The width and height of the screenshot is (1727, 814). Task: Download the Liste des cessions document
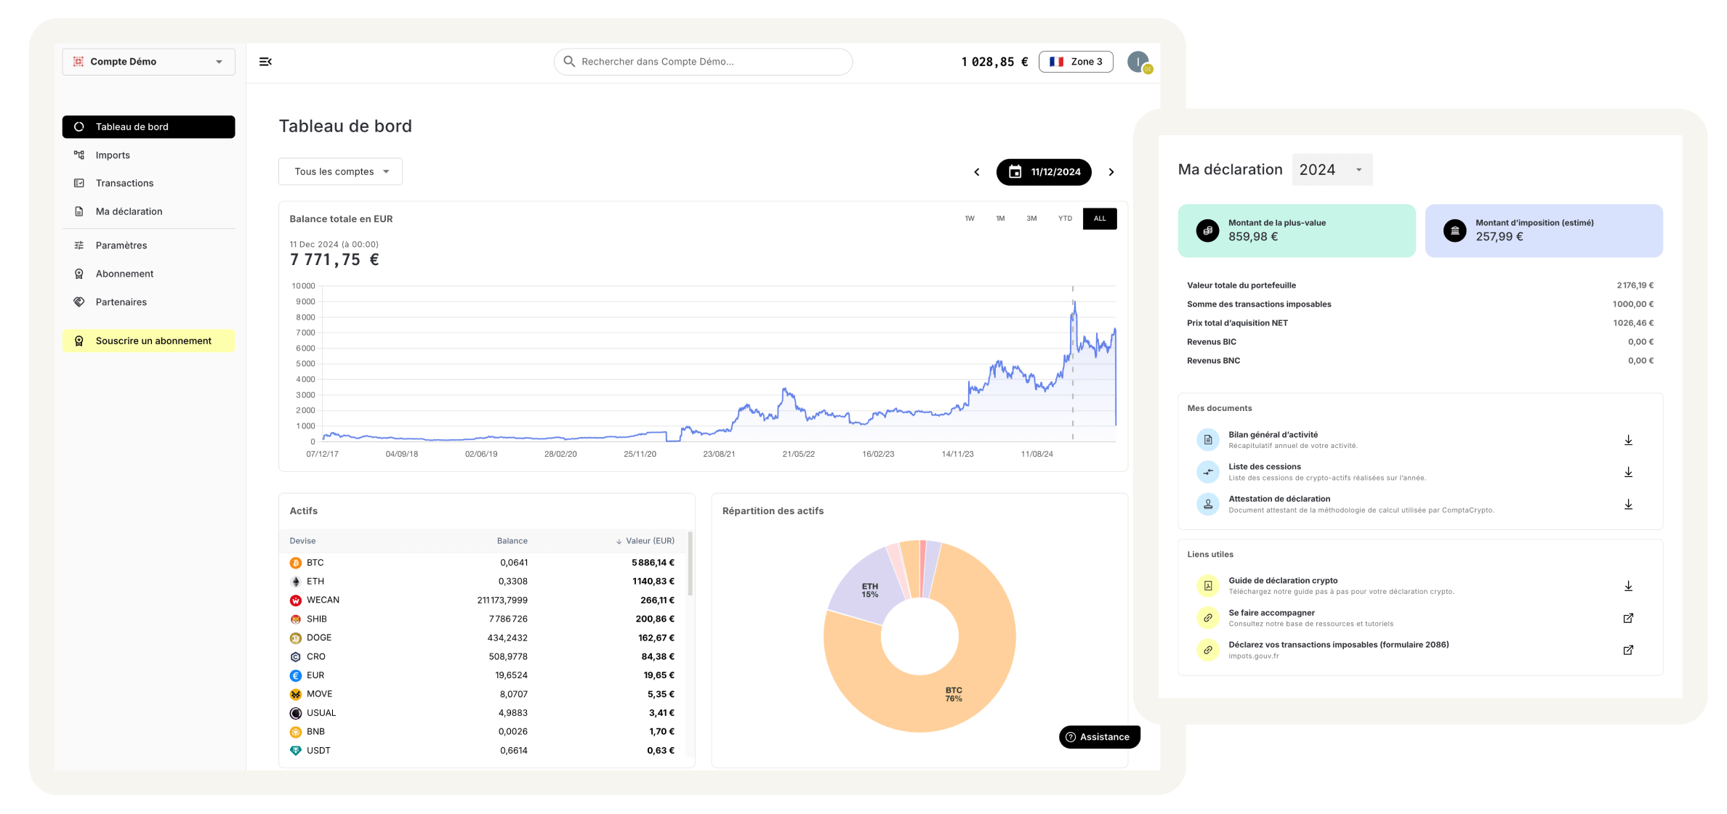coord(1628,472)
